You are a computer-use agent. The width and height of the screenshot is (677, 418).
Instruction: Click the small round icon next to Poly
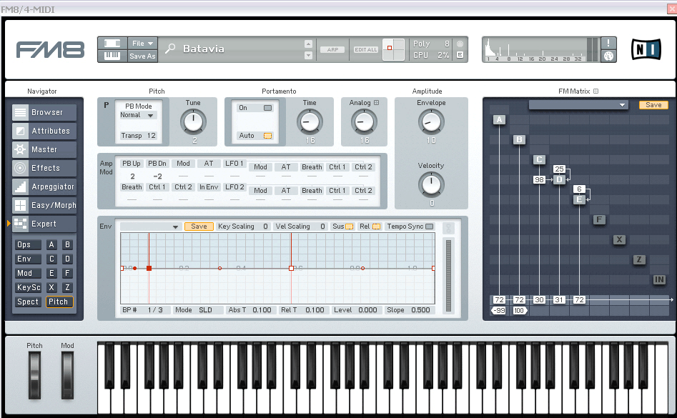point(460,44)
